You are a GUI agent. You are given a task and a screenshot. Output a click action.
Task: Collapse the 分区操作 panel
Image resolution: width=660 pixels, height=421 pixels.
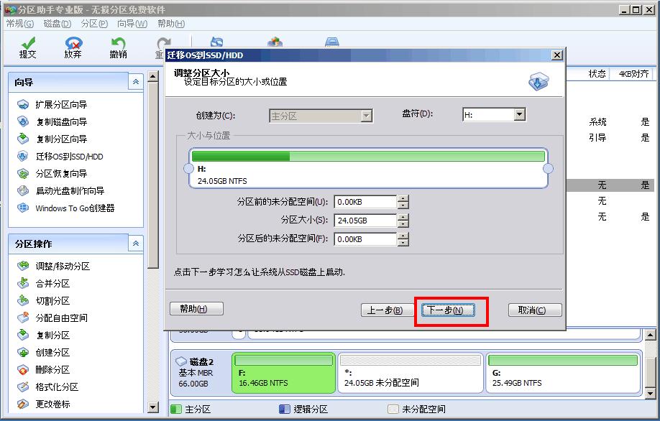click(x=136, y=242)
